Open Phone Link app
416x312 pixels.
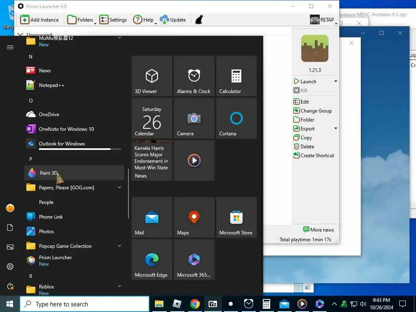coord(74,217)
